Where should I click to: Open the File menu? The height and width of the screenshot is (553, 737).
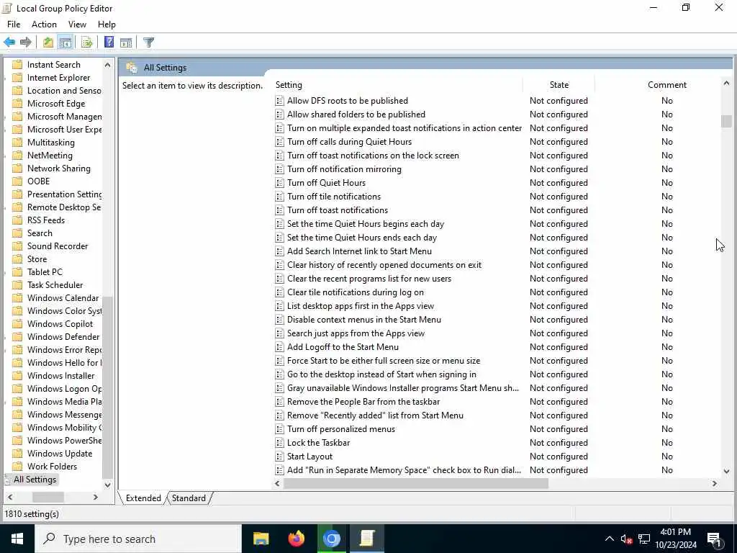(14, 24)
